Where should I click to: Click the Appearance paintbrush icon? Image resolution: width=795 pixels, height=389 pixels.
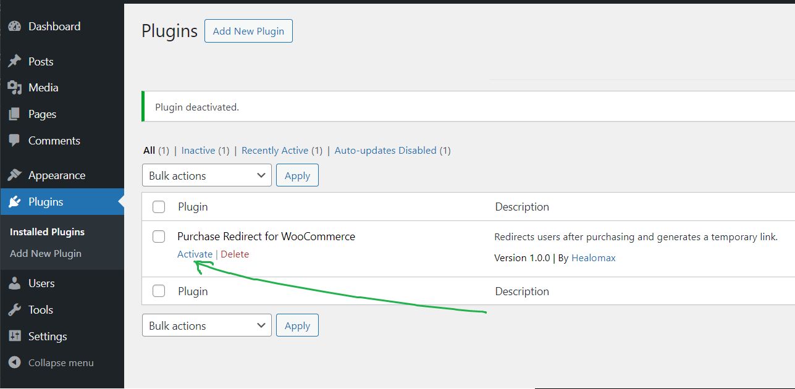coord(14,175)
